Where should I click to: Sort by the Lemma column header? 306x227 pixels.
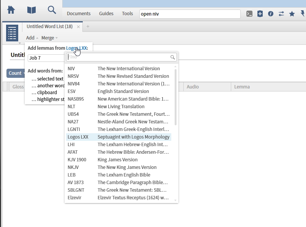tap(268, 87)
